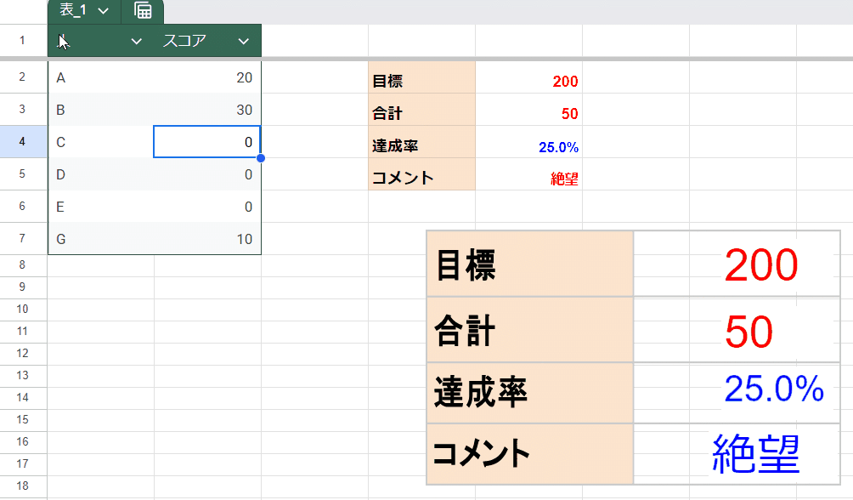The width and height of the screenshot is (853, 500).
Task: Select score cell in row E
Action: (x=208, y=207)
